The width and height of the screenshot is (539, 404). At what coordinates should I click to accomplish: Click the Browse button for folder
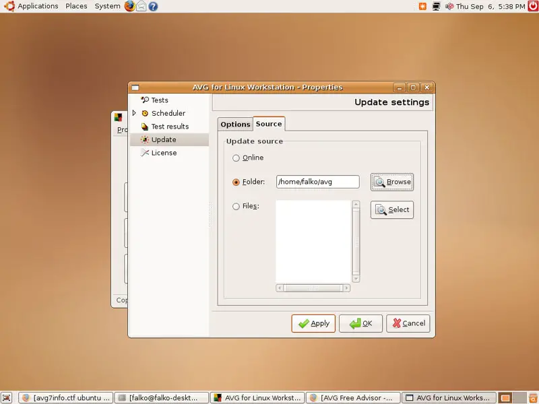click(x=392, y=182)
